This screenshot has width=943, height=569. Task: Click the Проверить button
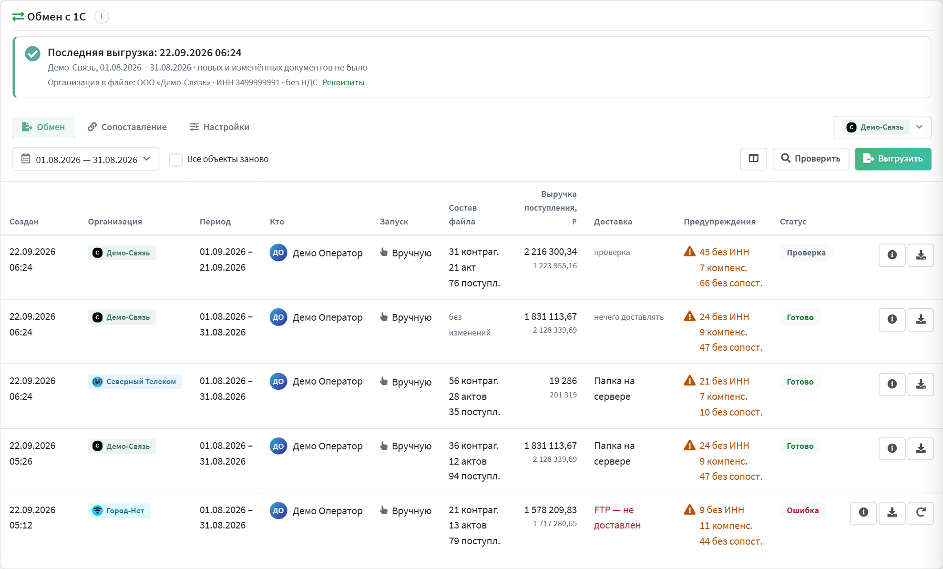click(x=810, y=159)
